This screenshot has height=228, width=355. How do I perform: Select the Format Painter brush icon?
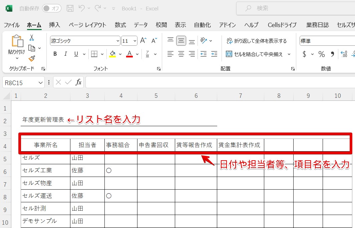[32, 59]
